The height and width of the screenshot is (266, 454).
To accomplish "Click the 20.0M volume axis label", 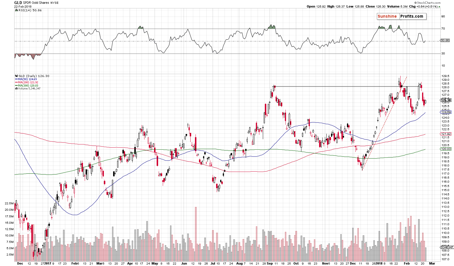I will (x=9, y=210).
